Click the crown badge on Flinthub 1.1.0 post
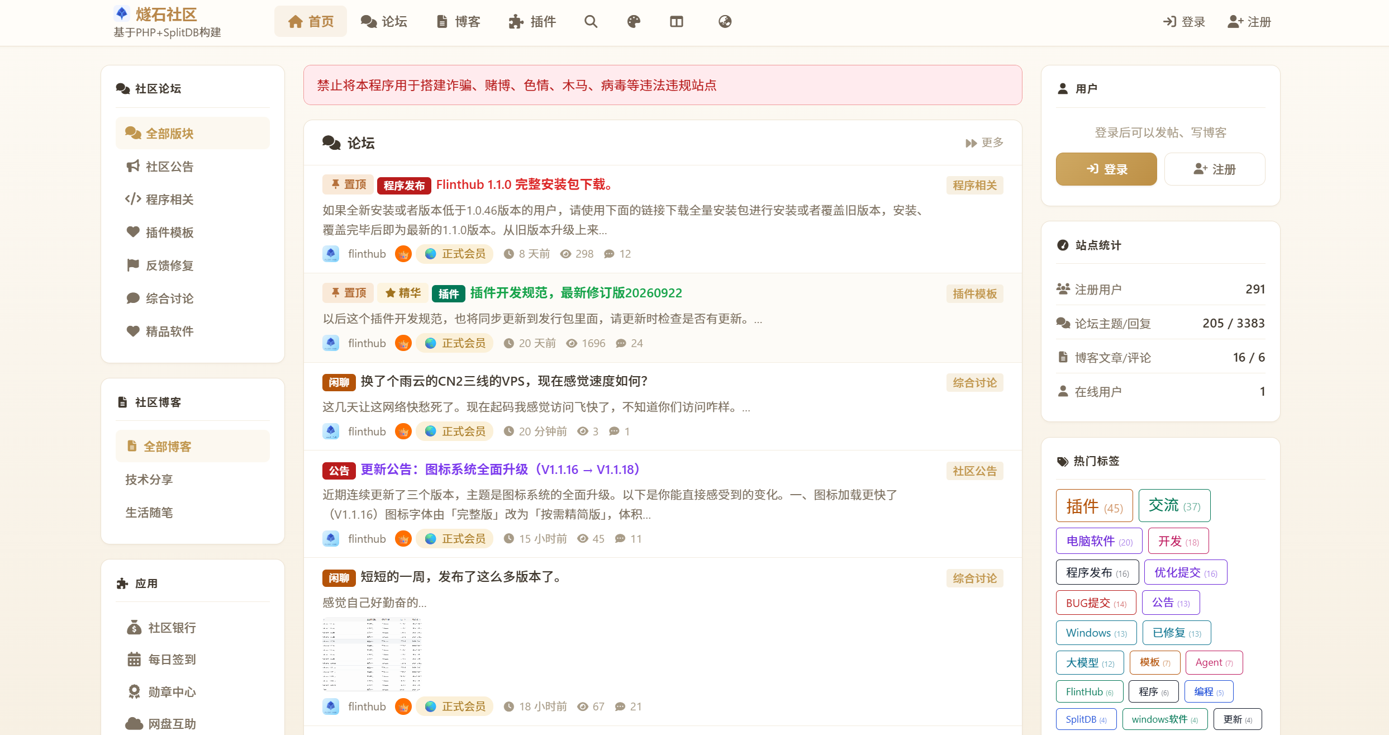Viewport: 1389px width, 735px height. (x=403, y=254)
